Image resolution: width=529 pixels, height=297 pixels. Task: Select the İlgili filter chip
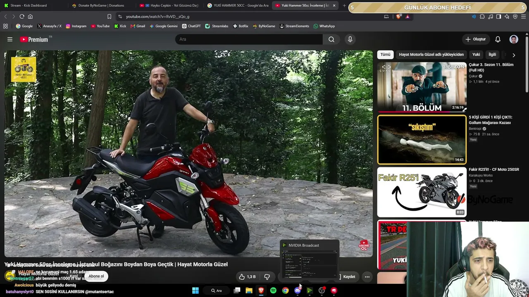pos(492,54)
